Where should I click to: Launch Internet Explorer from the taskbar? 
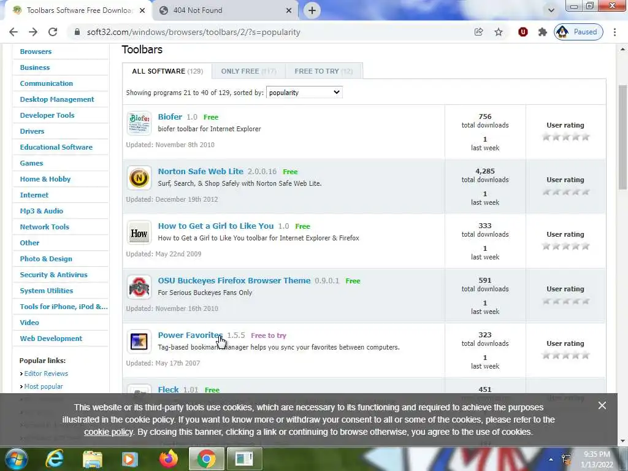pyautogui.click(x=55, y=459)
